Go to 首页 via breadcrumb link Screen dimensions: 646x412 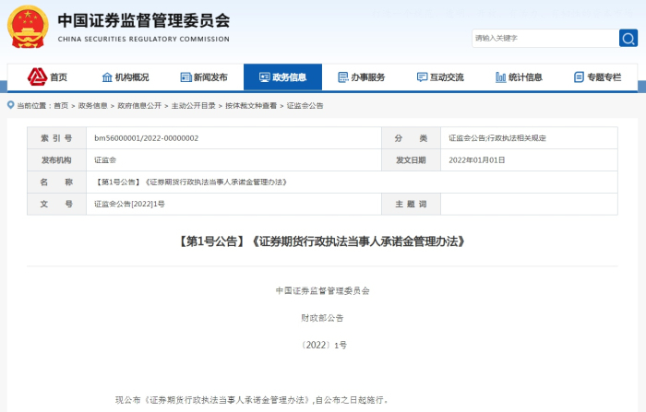tap(61, 106)
